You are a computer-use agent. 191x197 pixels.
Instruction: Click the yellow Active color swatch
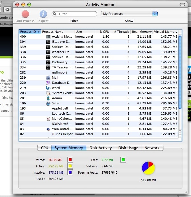pos(70,166)
